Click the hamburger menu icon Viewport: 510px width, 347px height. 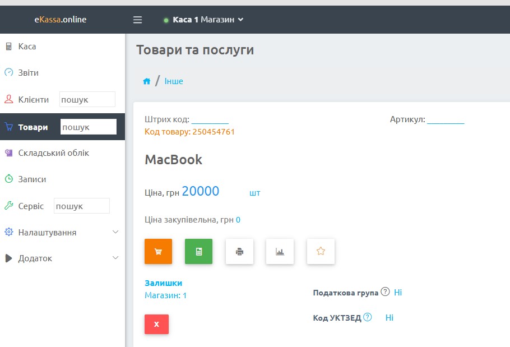click(x=137, y=20)
